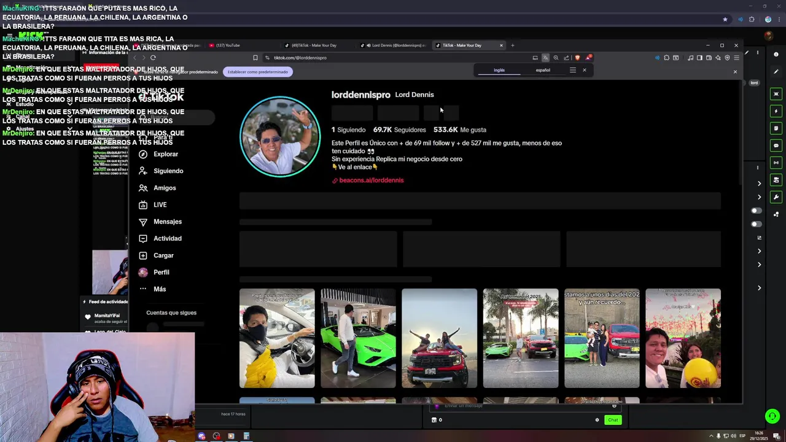Dismiss the default browser infobar
786x442 pixels.
pos(735,72)
